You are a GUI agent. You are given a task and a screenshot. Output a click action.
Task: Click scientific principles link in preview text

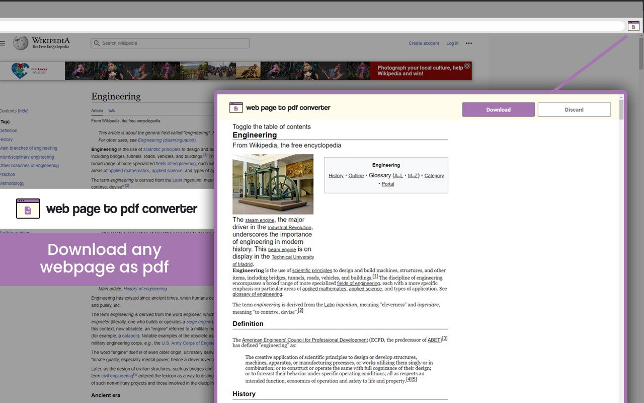tap(312, 271)
